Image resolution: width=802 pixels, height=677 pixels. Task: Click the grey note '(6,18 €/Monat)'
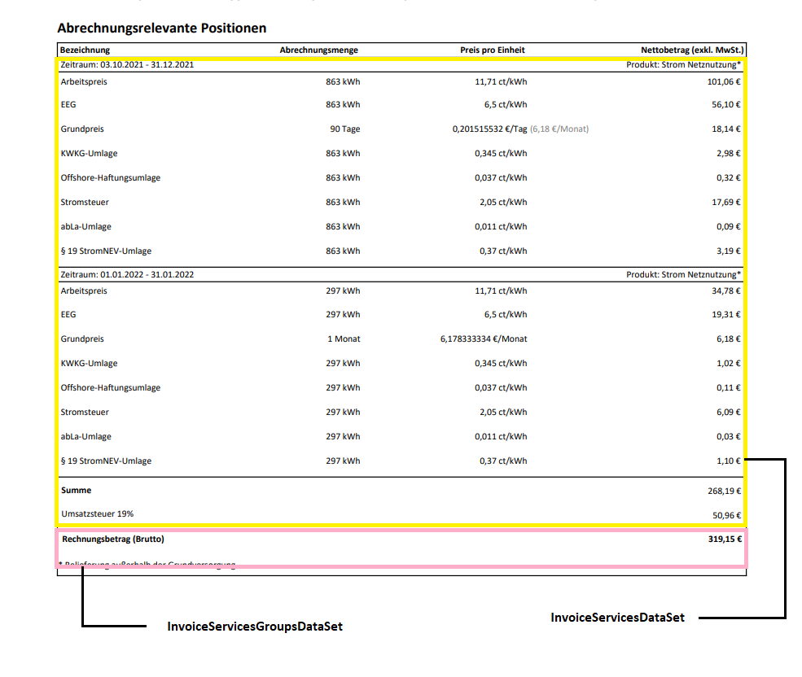(559, 129)
